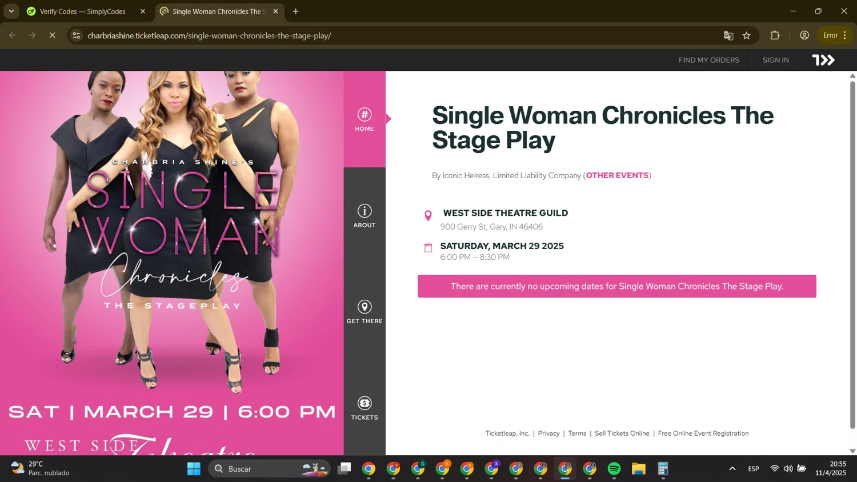The width and height of the screenshot is (857, 482).
Task: Click the Ticketleap logo in the header
Action: [x=823, y=60]
